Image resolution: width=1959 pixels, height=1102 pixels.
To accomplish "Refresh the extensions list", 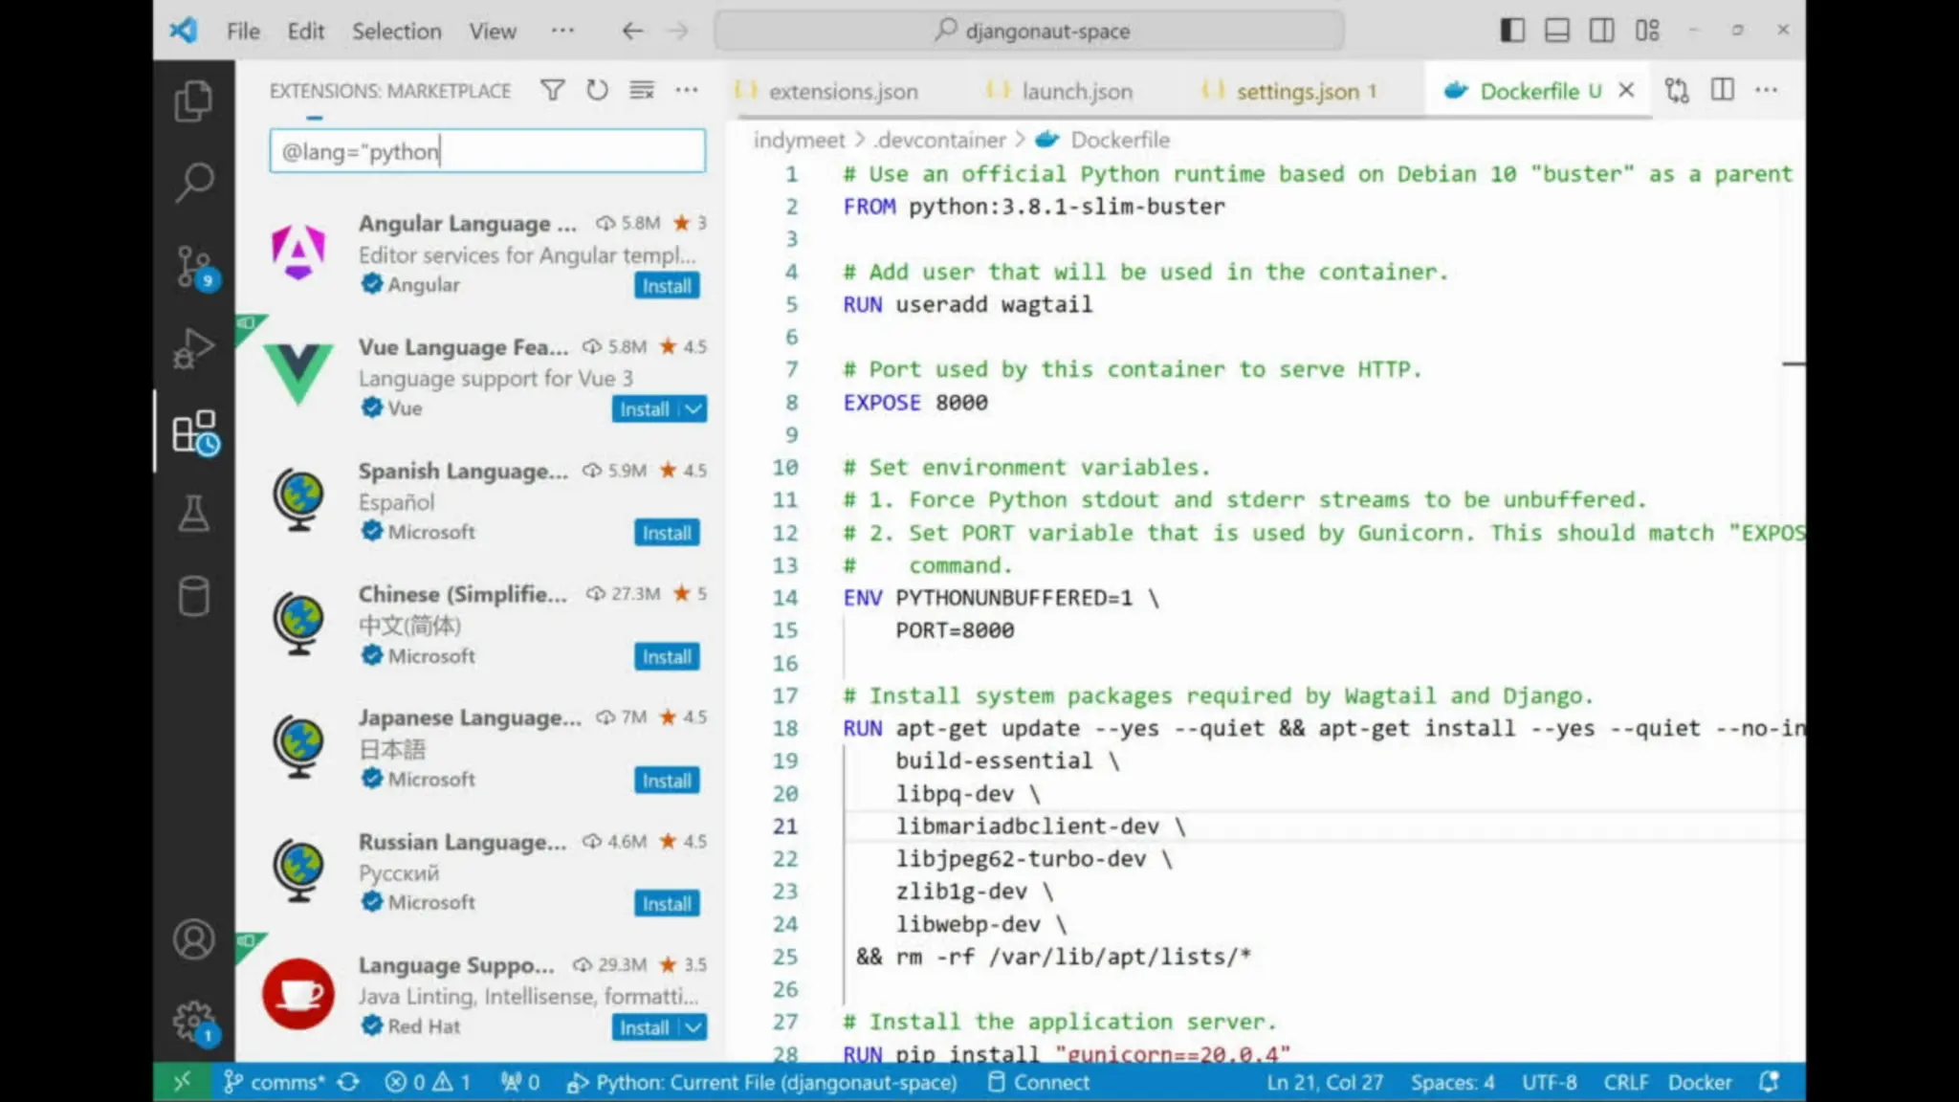I will coord(597,90).
